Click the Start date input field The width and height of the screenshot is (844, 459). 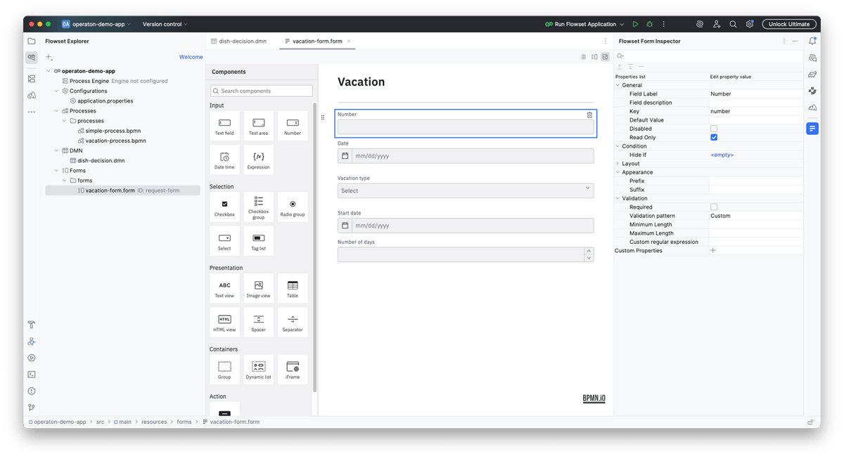[466, 226]
